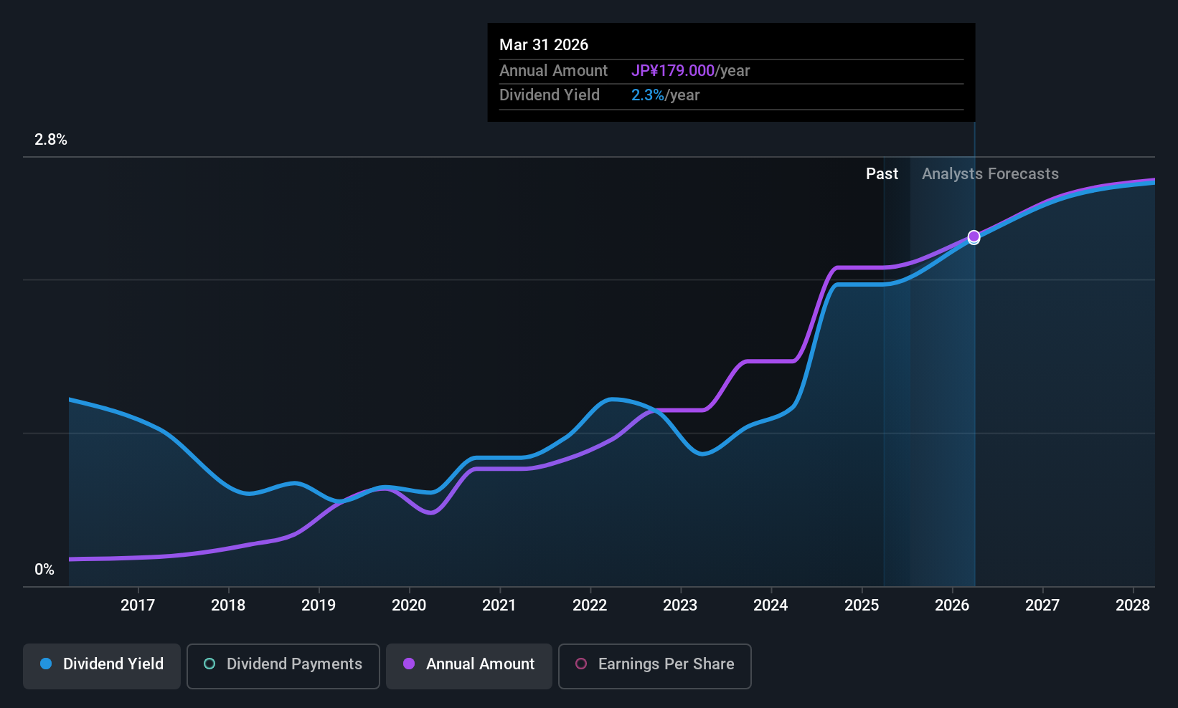The width and height of the screenshot is (1178, 708).
Task: Click the purple Annual Amount legend dot
Action: click(409, 664)
